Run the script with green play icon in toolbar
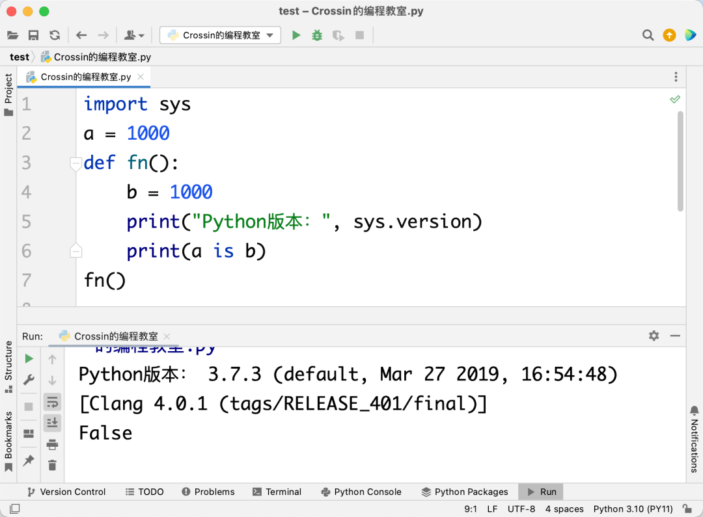Image resolution: width=703 pixels, height=517 pixels. pos(296,35)
